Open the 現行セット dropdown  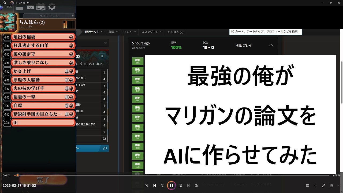(94, 32)
